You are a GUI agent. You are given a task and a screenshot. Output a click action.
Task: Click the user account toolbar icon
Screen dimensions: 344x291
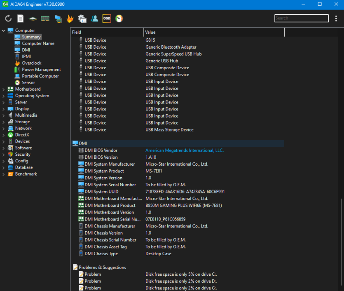tap(95, 19)
